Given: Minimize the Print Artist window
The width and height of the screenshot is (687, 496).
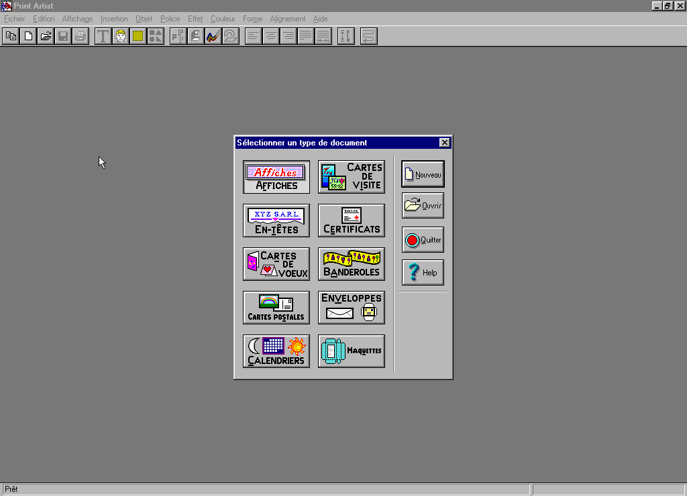Looking at the screenshot, I should 656,5.
